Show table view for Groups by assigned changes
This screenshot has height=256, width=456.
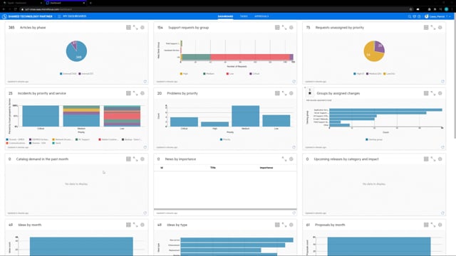click(426, 93)
